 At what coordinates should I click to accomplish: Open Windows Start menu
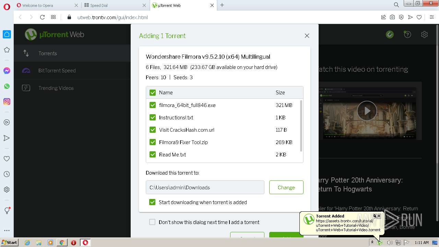point(9,243)
